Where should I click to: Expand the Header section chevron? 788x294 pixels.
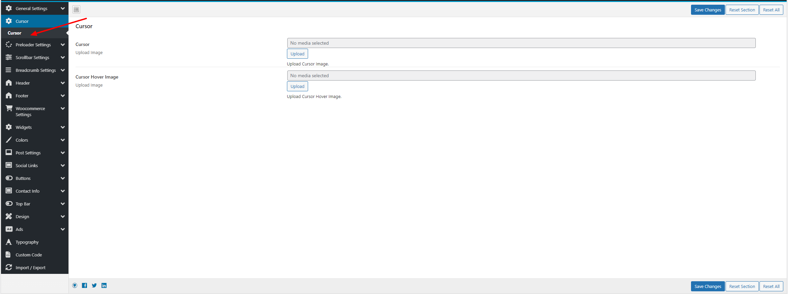(63, 83)
